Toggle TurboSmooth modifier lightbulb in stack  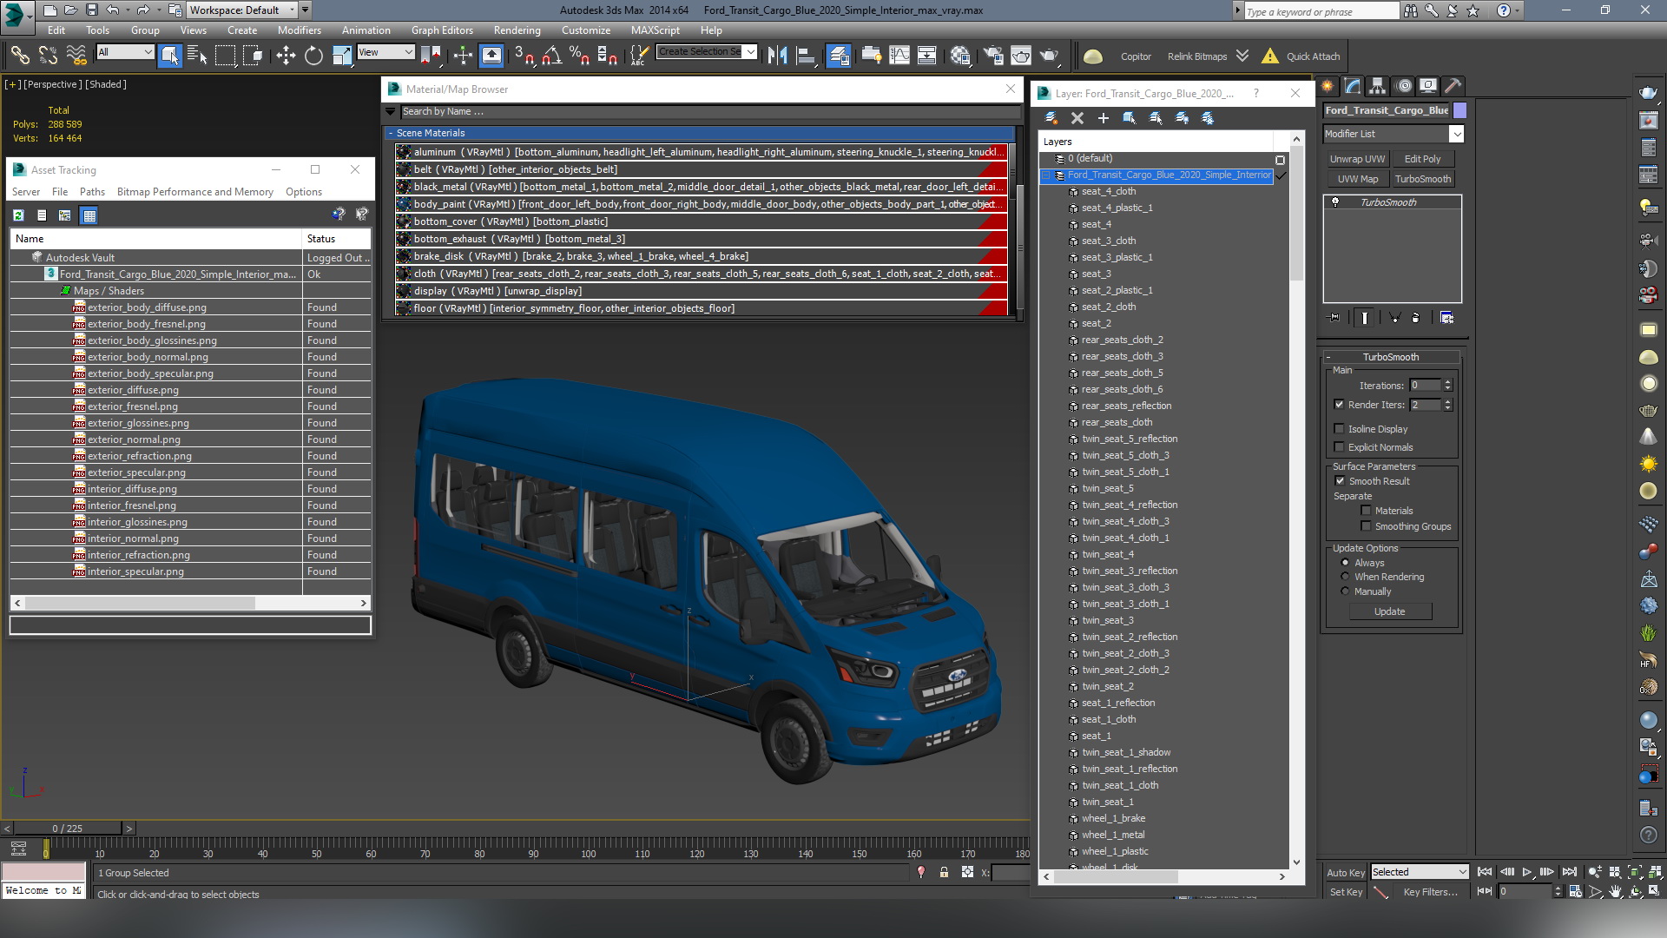[1335, 202]
